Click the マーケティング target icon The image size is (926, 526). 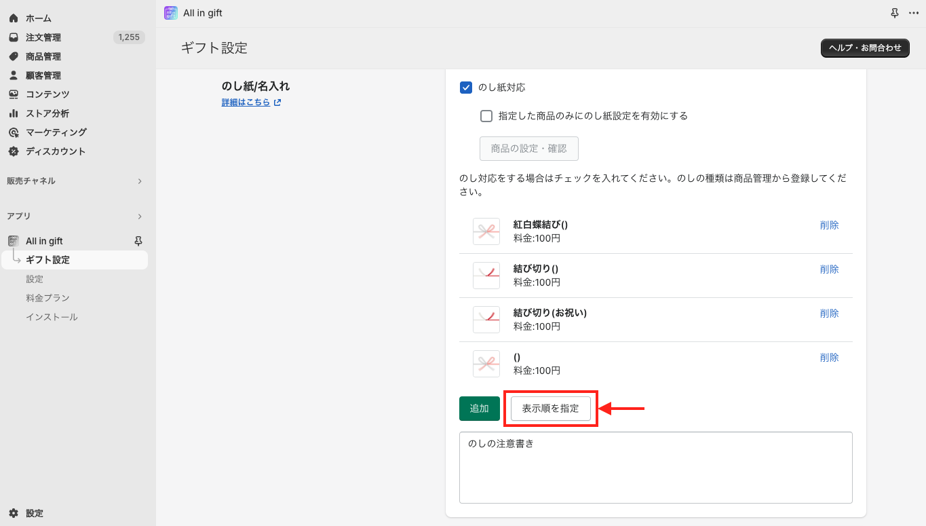click(14, 132)
